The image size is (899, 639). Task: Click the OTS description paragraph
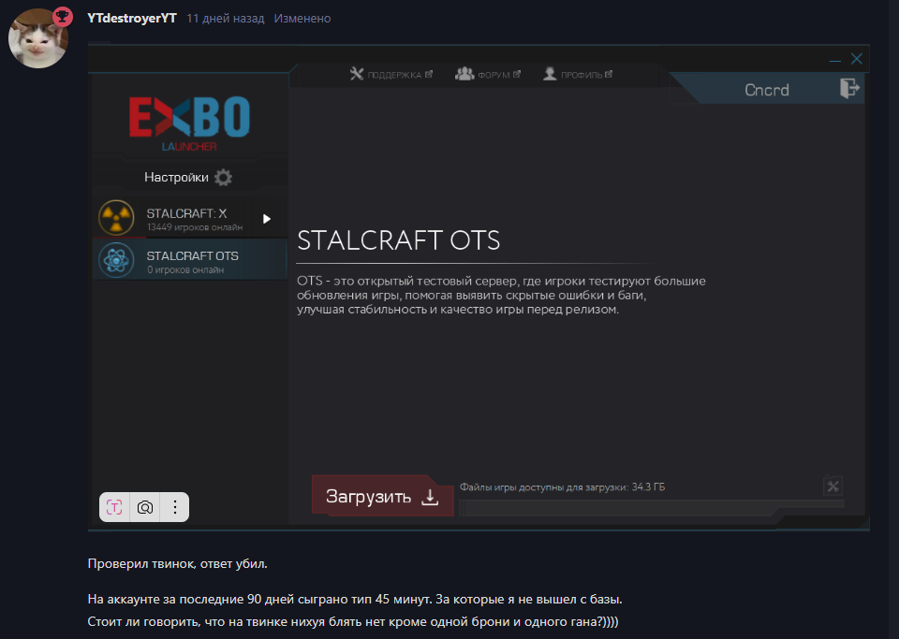[501, 296]
